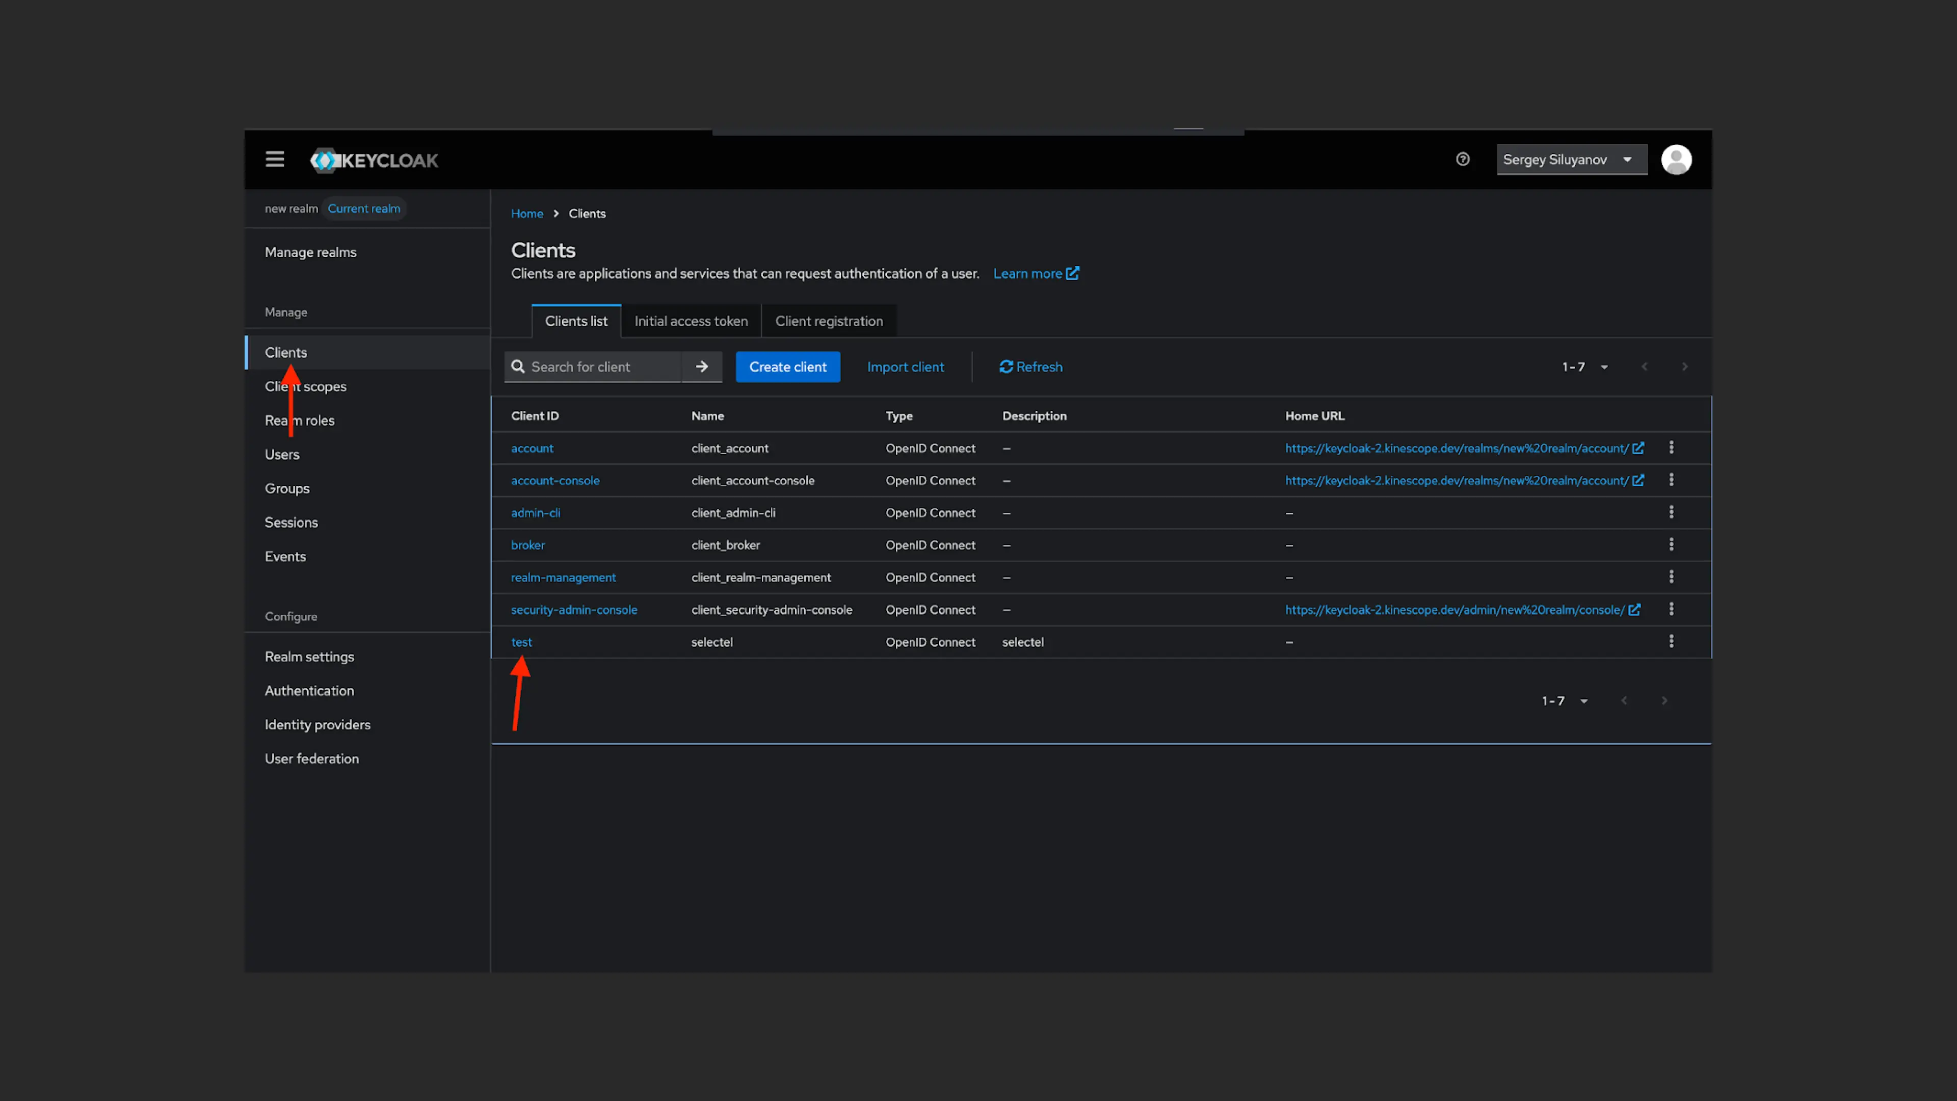Click the Create client button
The image size is (1957, 1101).
(787, 366)
